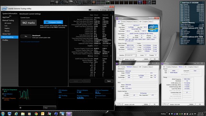Open the Windows Start menu orb
Image resolution: width=206 pixels, height=116 pixels.
pyautogui.click(x=3, y=114)
